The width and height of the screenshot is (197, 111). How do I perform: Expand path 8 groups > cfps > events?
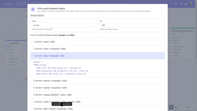pos(97,108)
